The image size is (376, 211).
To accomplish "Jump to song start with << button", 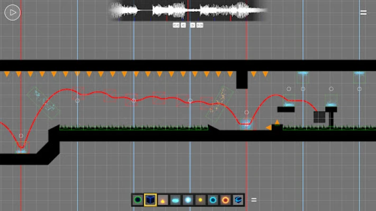I will click(176, 25).
